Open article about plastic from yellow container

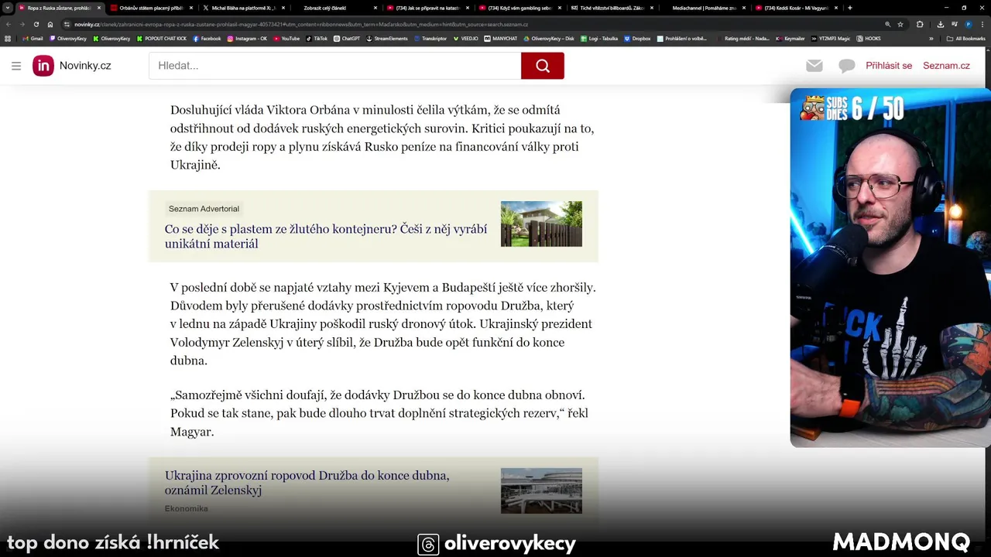pos(326,236)
